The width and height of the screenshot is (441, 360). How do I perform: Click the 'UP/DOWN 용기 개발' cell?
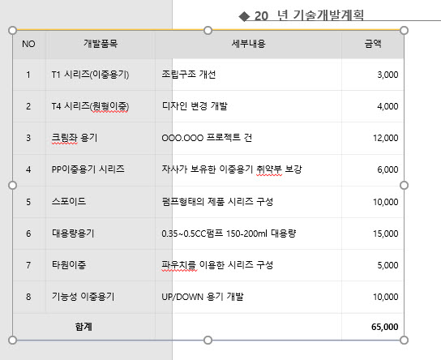click(248, 297)
